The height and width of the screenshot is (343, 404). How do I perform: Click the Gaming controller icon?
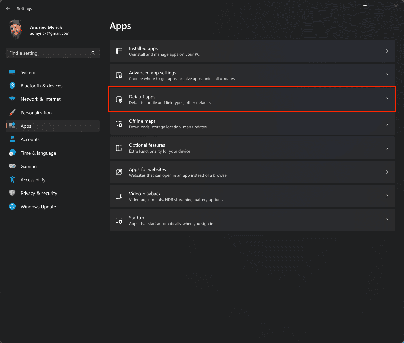12,166
